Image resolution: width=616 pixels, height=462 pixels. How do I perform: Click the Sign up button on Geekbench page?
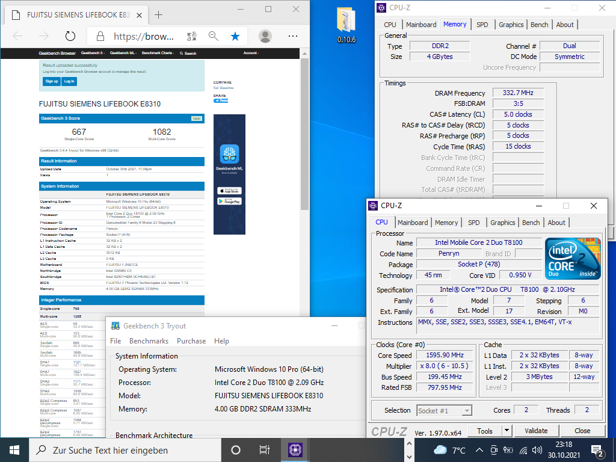(x=52, y=81)
